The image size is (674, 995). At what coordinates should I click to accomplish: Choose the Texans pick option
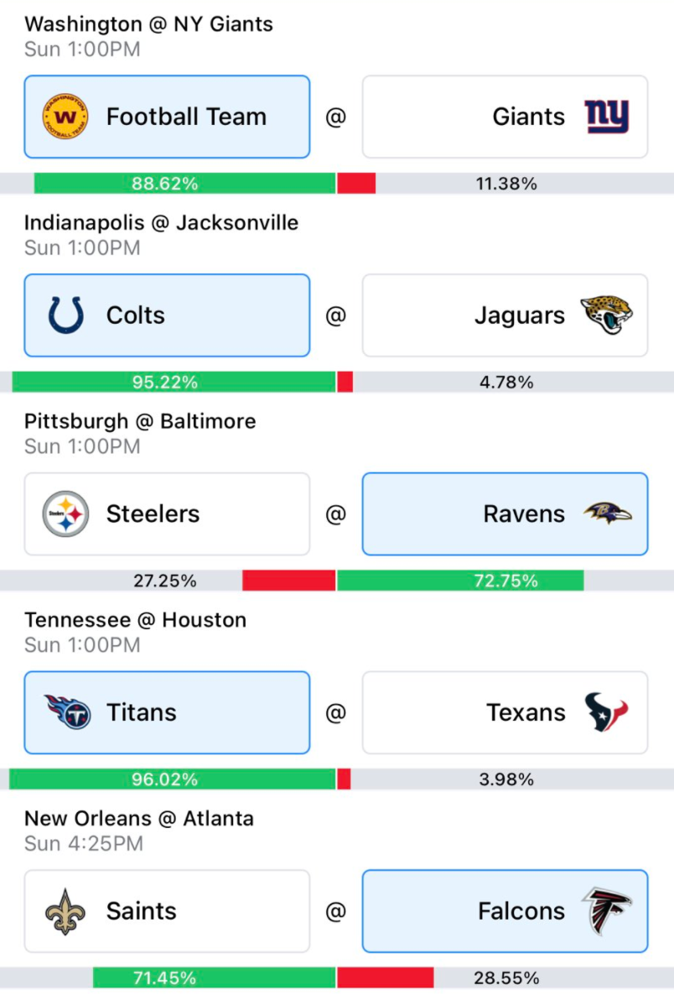click(x=505, y=712)
